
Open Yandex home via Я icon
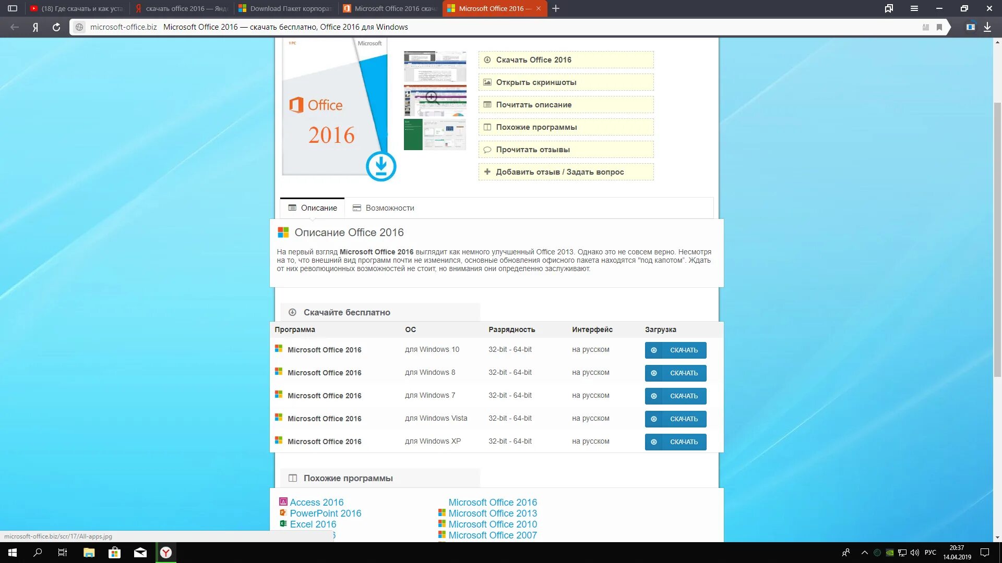click(35, 27)
